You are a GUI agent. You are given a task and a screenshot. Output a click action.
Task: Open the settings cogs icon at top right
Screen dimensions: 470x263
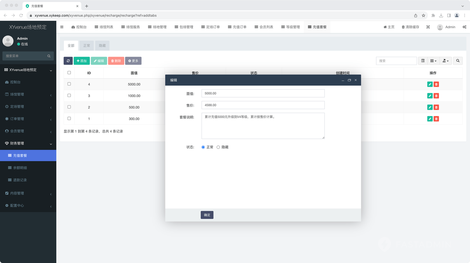click(x=464, y=27)
